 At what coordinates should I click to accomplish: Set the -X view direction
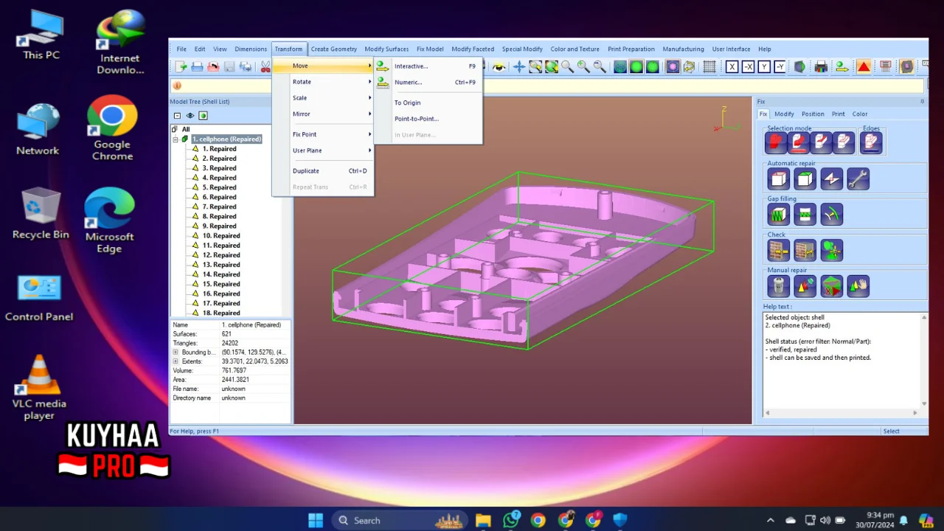click(748, 67)
